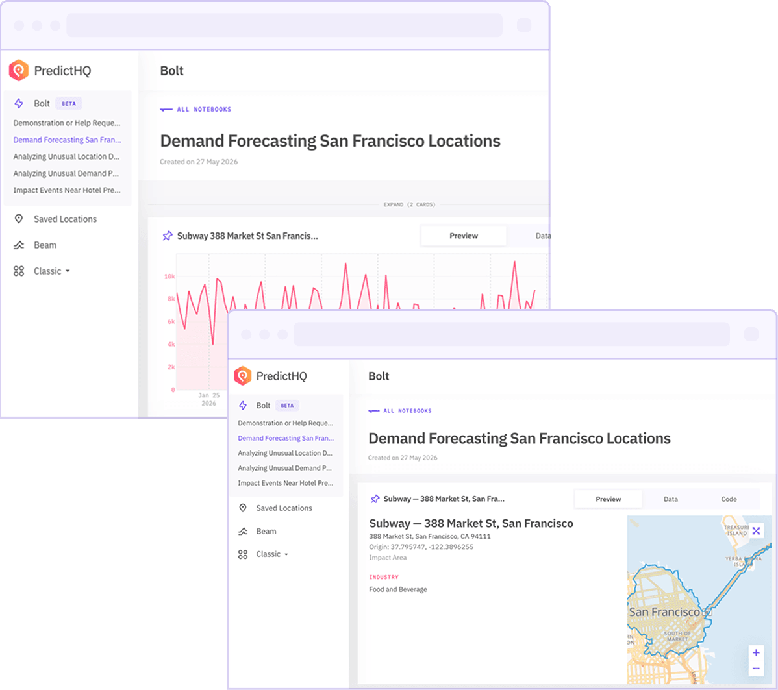This screenshot has width=778, height=690.
Task: Open Demonstration or Help Request notebook, front window
Action: coord(285,423)
